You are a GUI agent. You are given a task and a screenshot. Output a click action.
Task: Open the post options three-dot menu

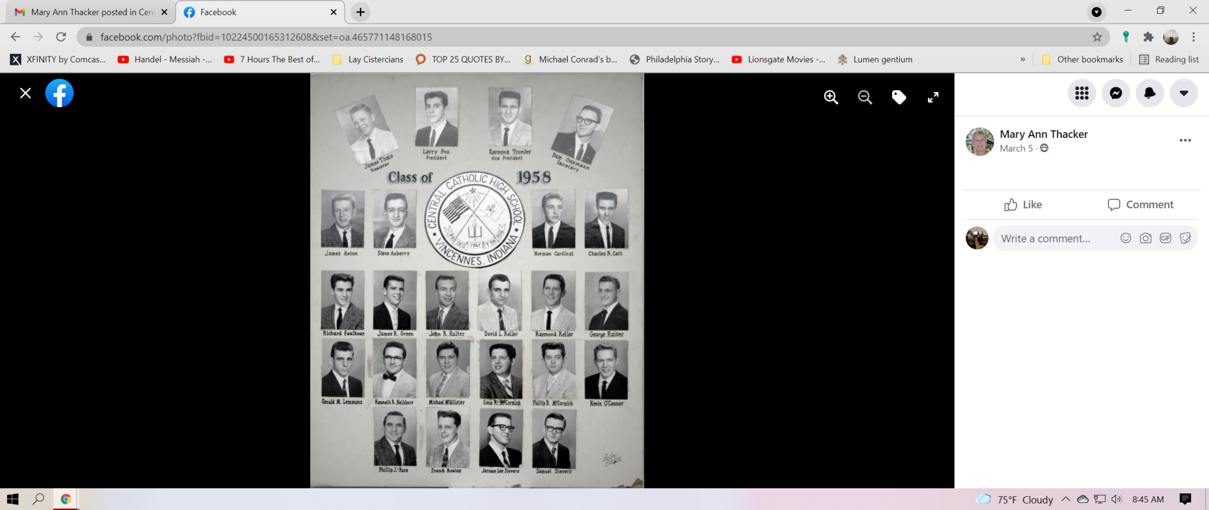pyautogui.click(x=1185, y=140)
